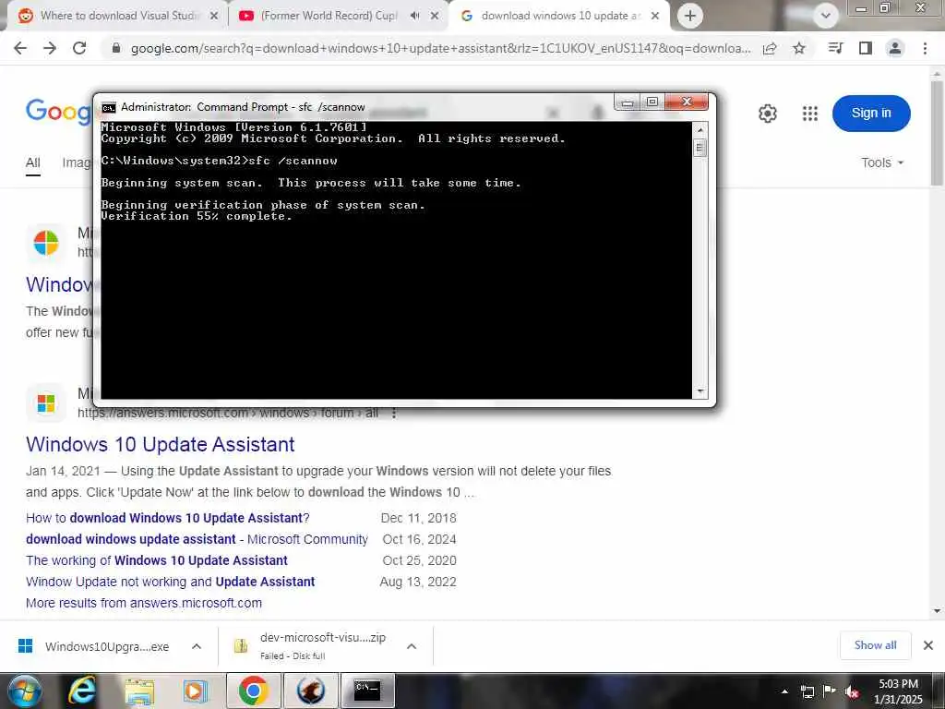This screenshot has height=709, width=945.
Task: Open media controls icon in Chrome toolbar
Action: [834, 48]
